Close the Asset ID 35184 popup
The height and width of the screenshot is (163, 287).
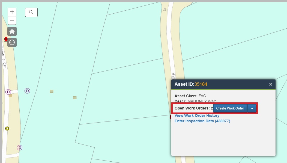(270, 84)
